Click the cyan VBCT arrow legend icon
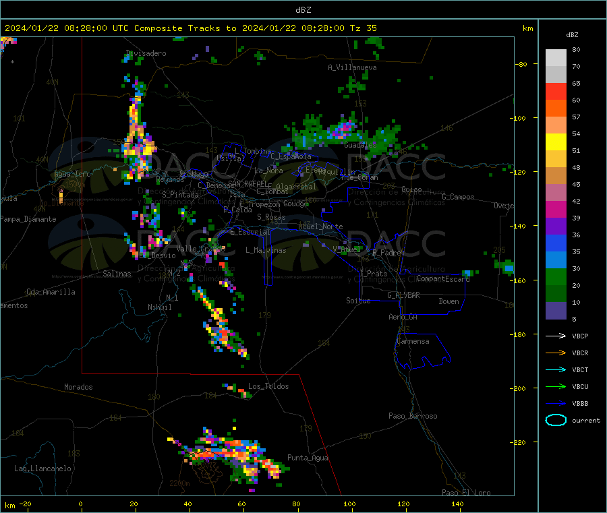Screen dimensions: 607x513 pos(556,370)
